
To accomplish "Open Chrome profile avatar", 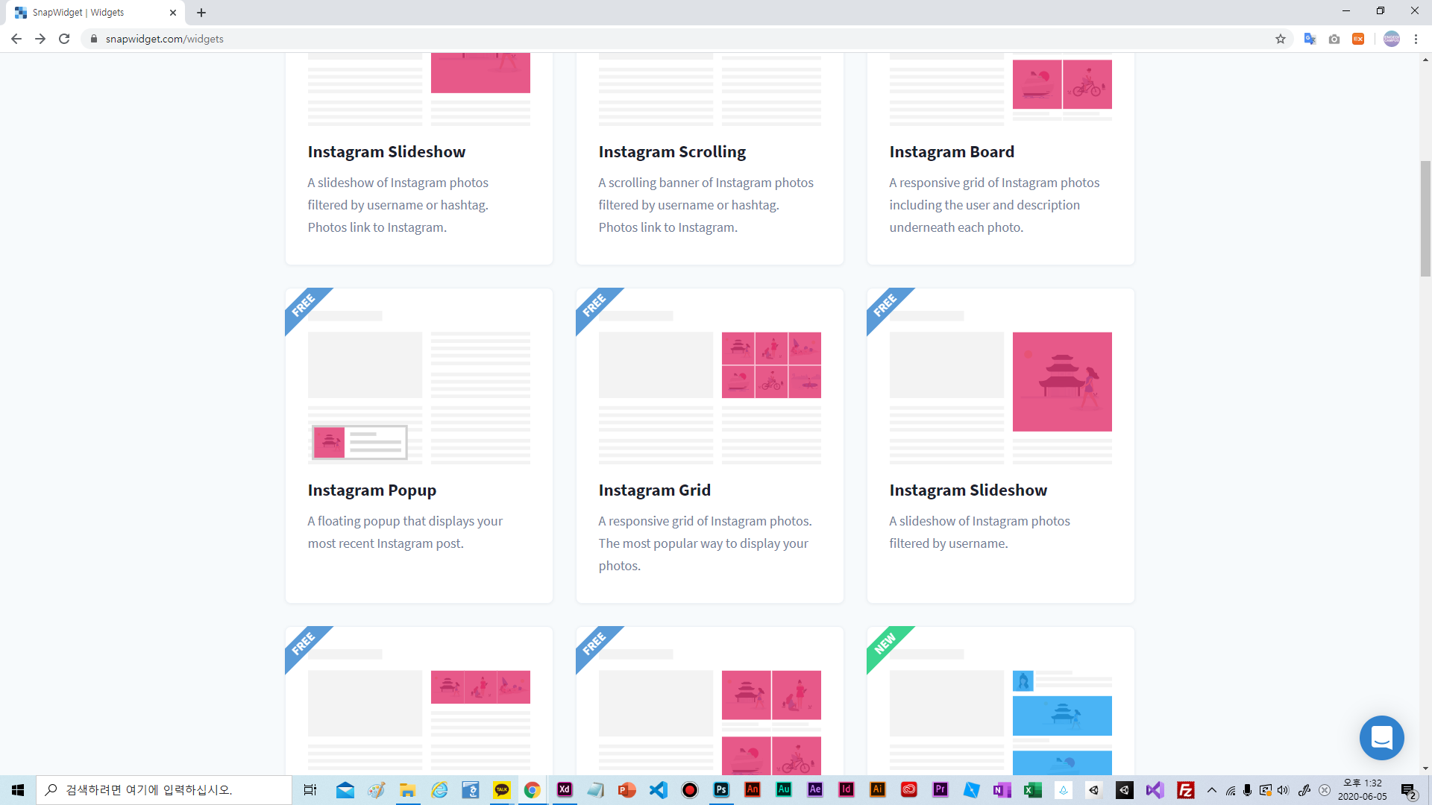I will tap(1392, 39).
